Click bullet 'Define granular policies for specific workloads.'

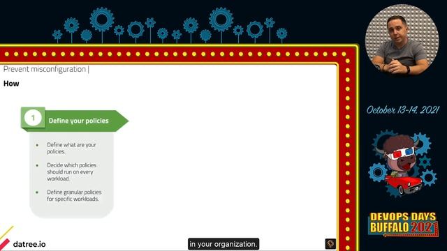[x=74, y=195]
